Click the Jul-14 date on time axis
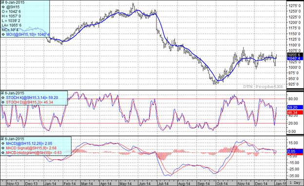Screen dimensions: 304x186 163,184
